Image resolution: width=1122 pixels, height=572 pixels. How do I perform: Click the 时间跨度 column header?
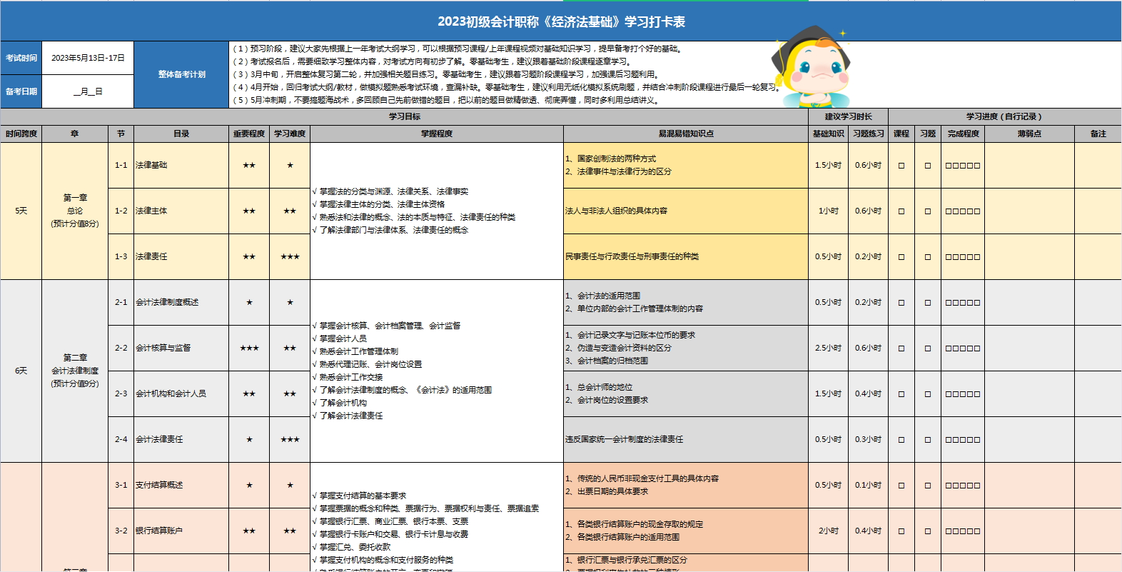pyautogui.click(x=21, y=134)
